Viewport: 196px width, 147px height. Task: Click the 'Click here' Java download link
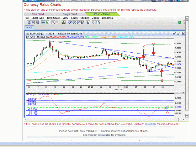[151, 124]
